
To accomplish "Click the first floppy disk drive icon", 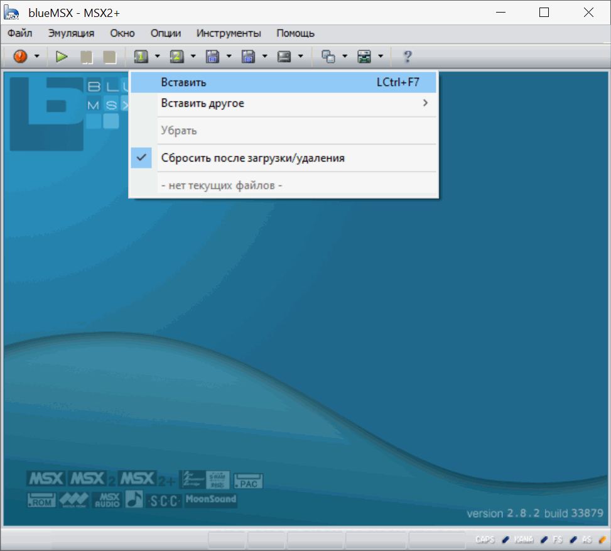I will tap(212, 57).
